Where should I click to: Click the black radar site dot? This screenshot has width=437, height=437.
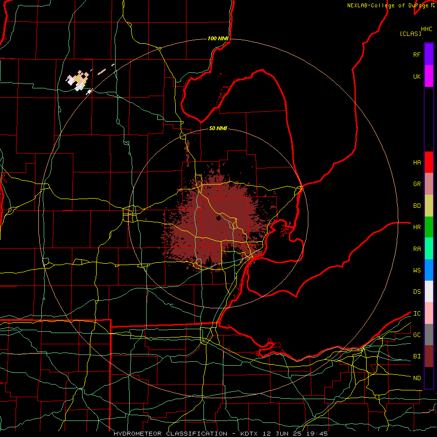point(218,218)
